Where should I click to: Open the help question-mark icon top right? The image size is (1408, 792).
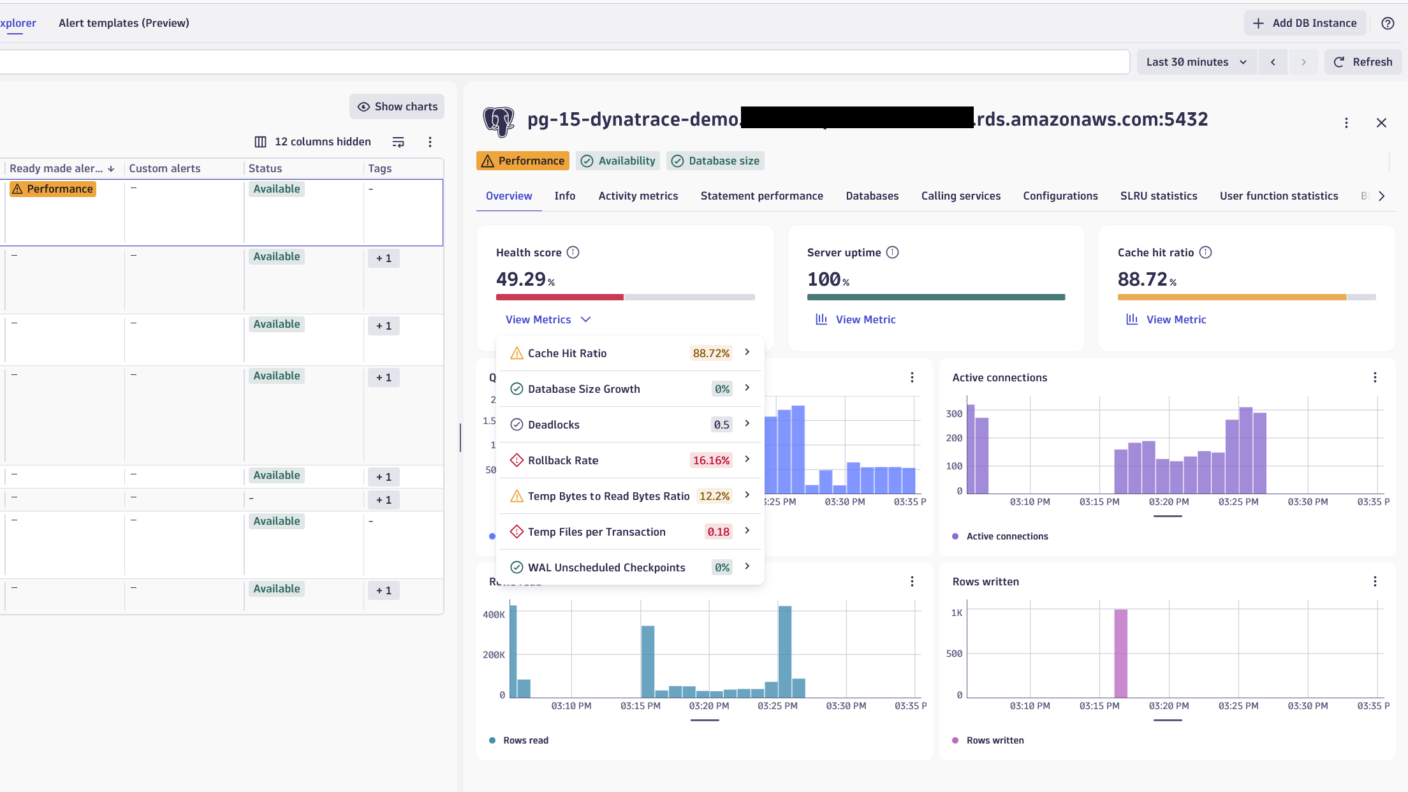[1388, 23]
